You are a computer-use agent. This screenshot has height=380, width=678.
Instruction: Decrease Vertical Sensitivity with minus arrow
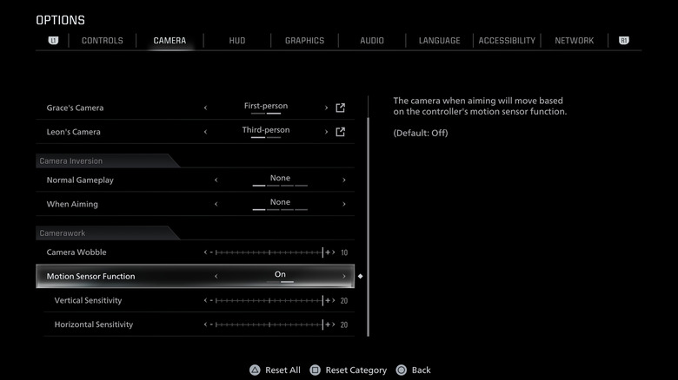[208, 300]
